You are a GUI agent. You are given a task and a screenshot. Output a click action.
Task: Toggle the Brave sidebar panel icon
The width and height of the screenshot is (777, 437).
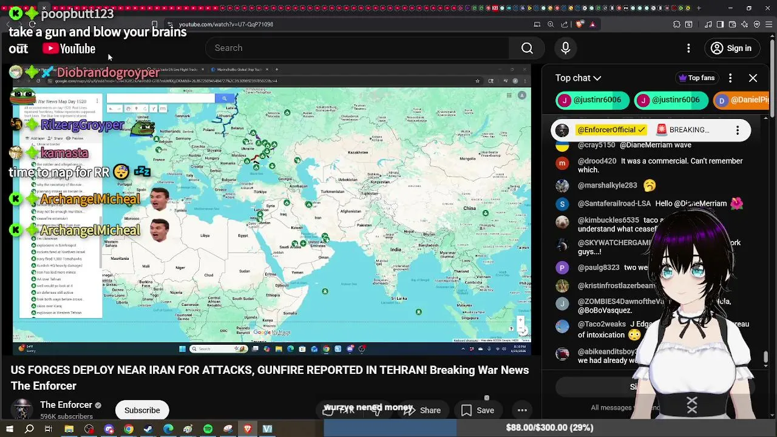pyautogui.click(x=720, y=24)
